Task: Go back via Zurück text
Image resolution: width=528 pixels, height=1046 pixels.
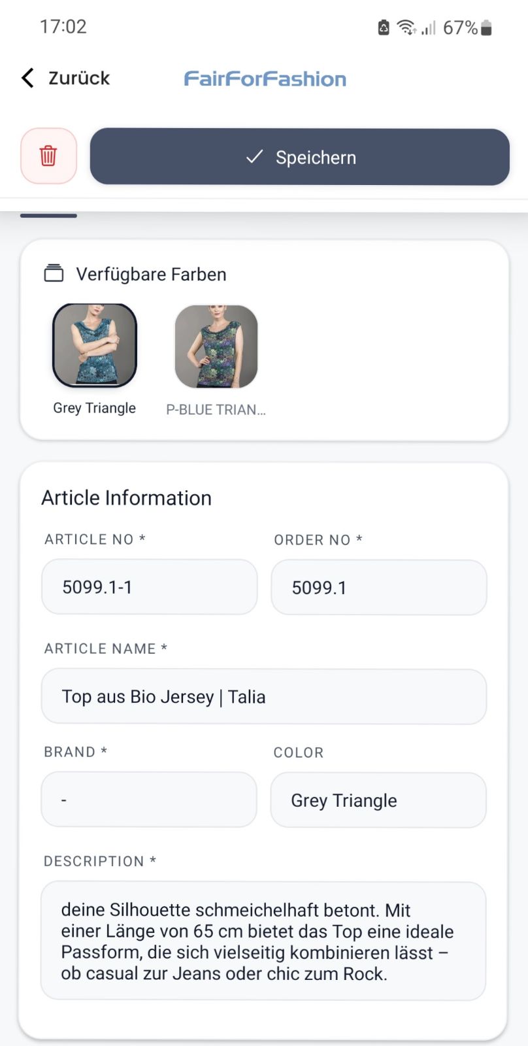Action: tap(79, 78)
